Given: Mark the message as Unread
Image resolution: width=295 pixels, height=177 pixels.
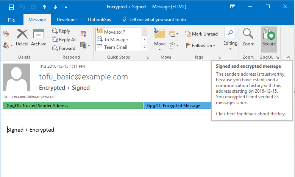Looking at the screenshot, I should (x=201, y=34).
